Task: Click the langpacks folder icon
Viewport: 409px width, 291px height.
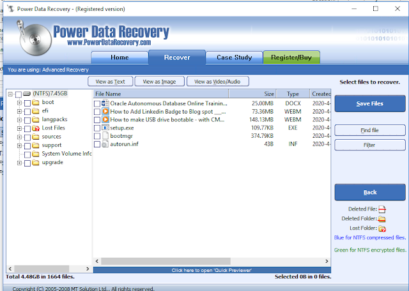Action: (x=36, y=119)
